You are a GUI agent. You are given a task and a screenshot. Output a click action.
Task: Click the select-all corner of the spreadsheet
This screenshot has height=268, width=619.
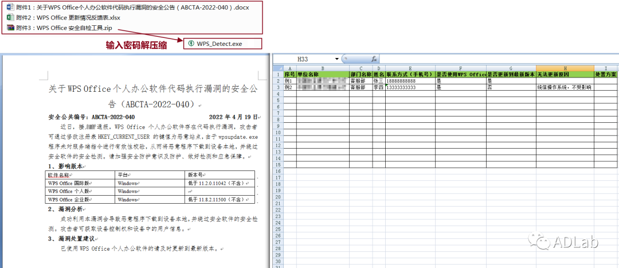[x=278, y=68]
